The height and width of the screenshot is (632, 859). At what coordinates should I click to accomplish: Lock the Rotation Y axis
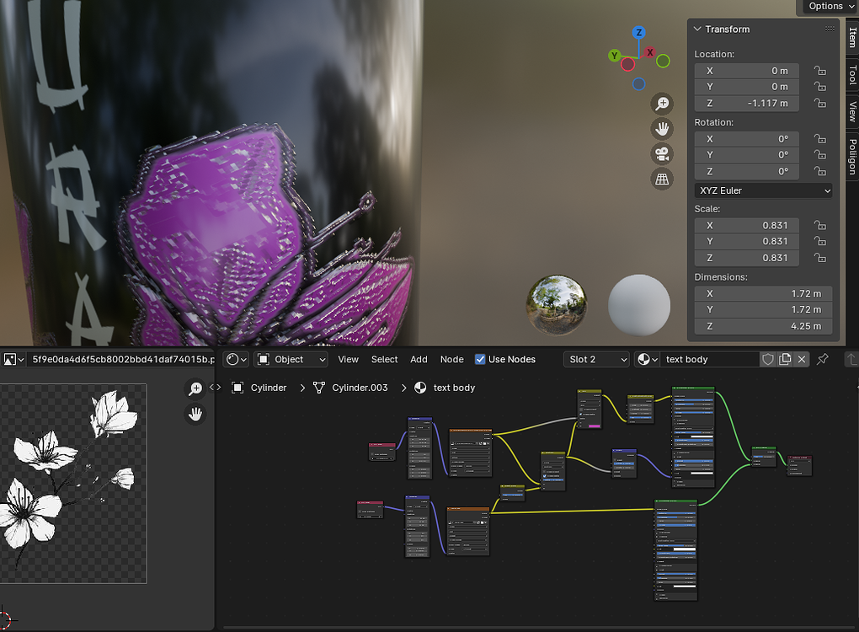click(819, 154)
